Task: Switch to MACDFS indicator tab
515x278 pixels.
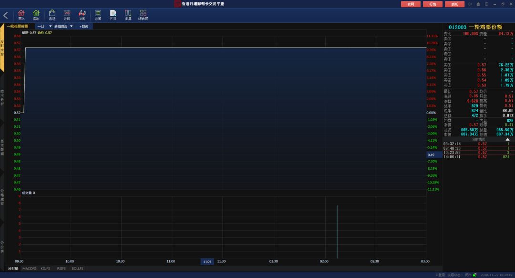Action: tap(29, 268)
